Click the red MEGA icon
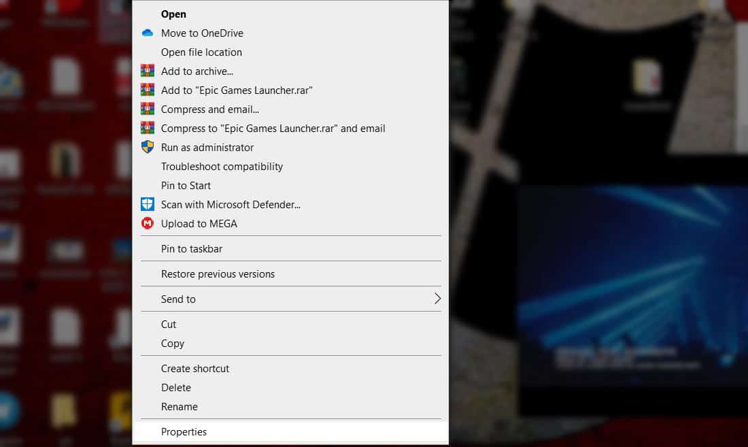This screenshot has height=447, width=748. [148, 223]
